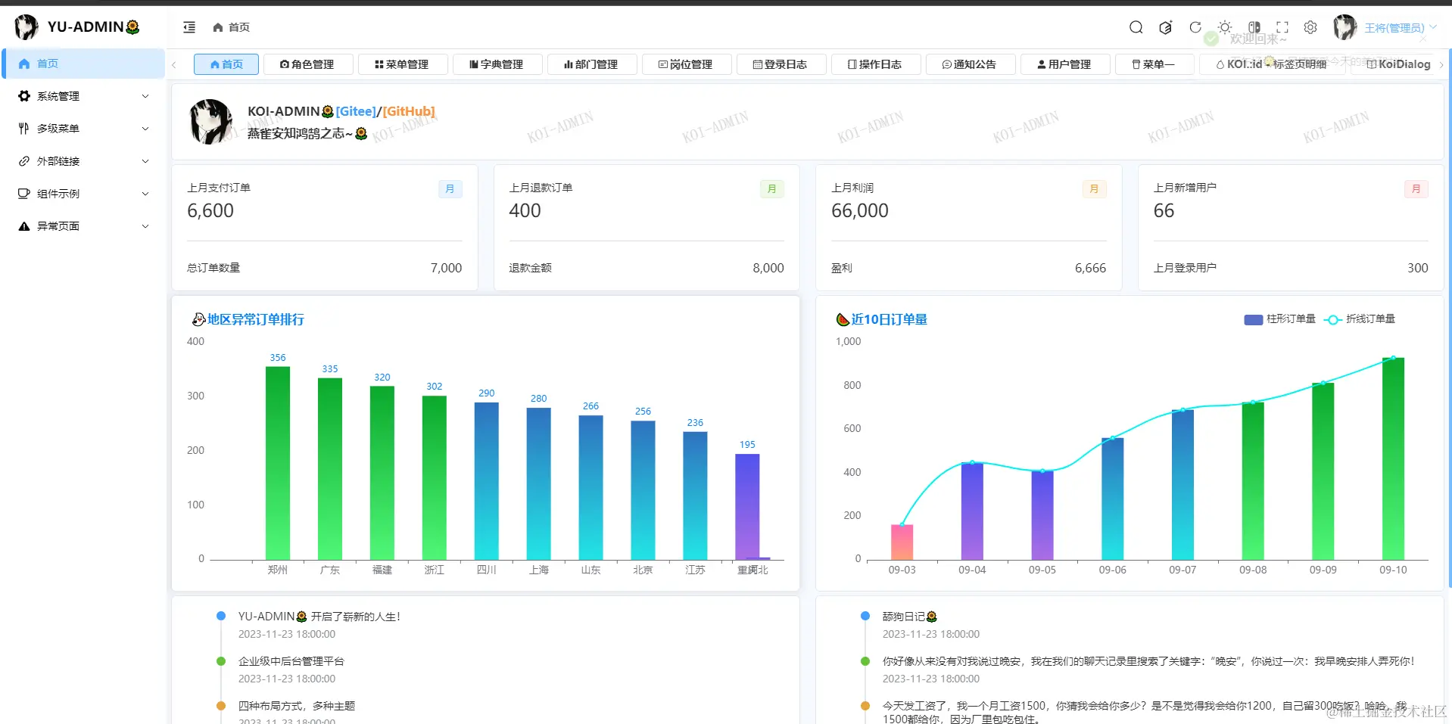
Task: Switch to the 首页 tab
Action: 226,64
